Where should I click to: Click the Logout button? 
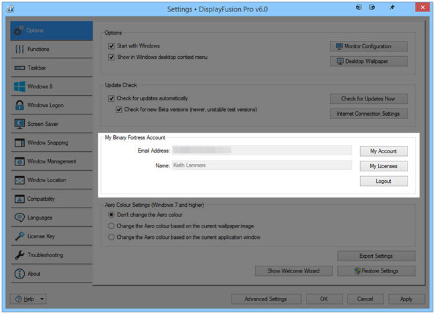click(x=383, y=181)
